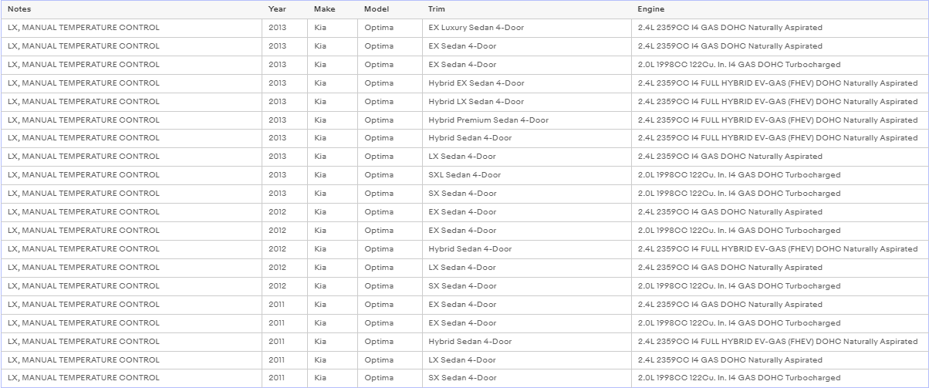Screen dimensions: 929x388
Task: Click the Kia make cell in the Hybrid Premium row
Action: pyautogui.click(x=333, y=120)
